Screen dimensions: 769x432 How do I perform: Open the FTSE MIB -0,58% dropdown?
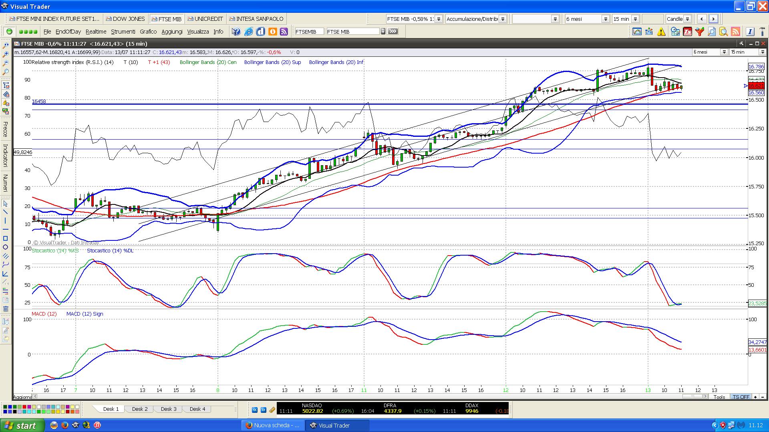[x=439, y=19]
